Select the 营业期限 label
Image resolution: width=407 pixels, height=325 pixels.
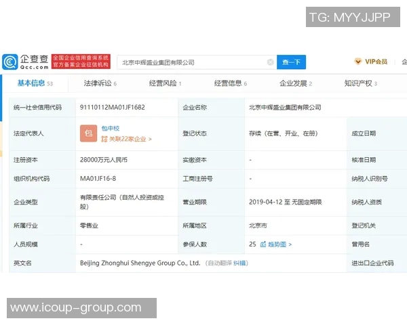[x=195, y=202]
